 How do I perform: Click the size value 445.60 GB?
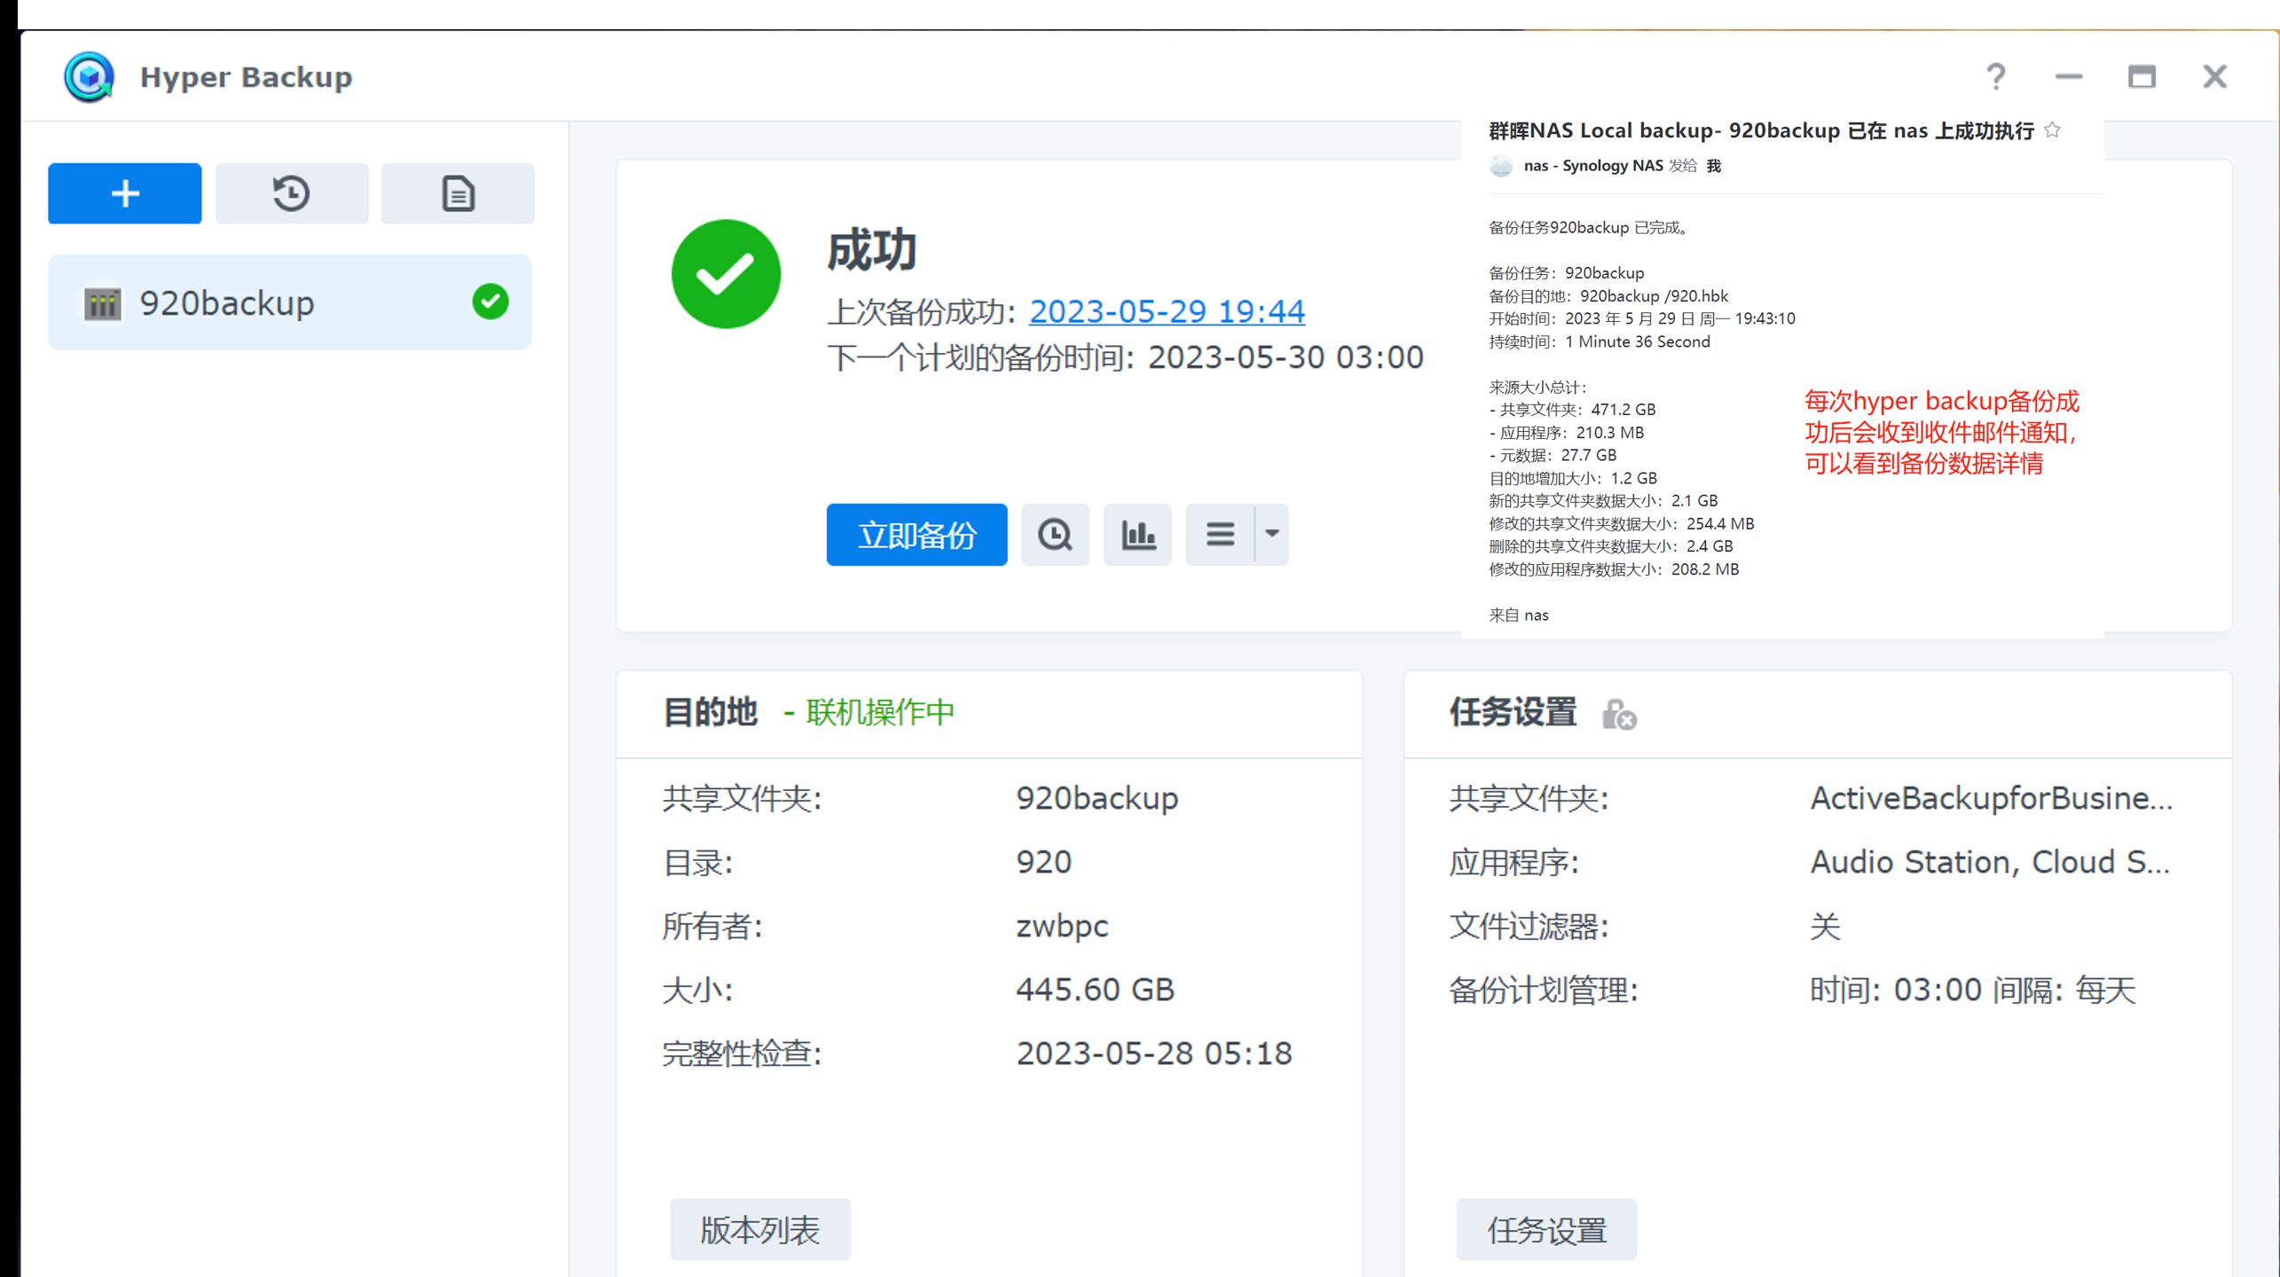pos(1095,990)
